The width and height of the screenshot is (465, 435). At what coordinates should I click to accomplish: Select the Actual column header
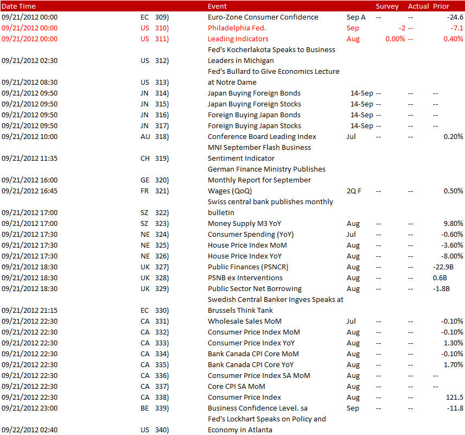[418, 6]
